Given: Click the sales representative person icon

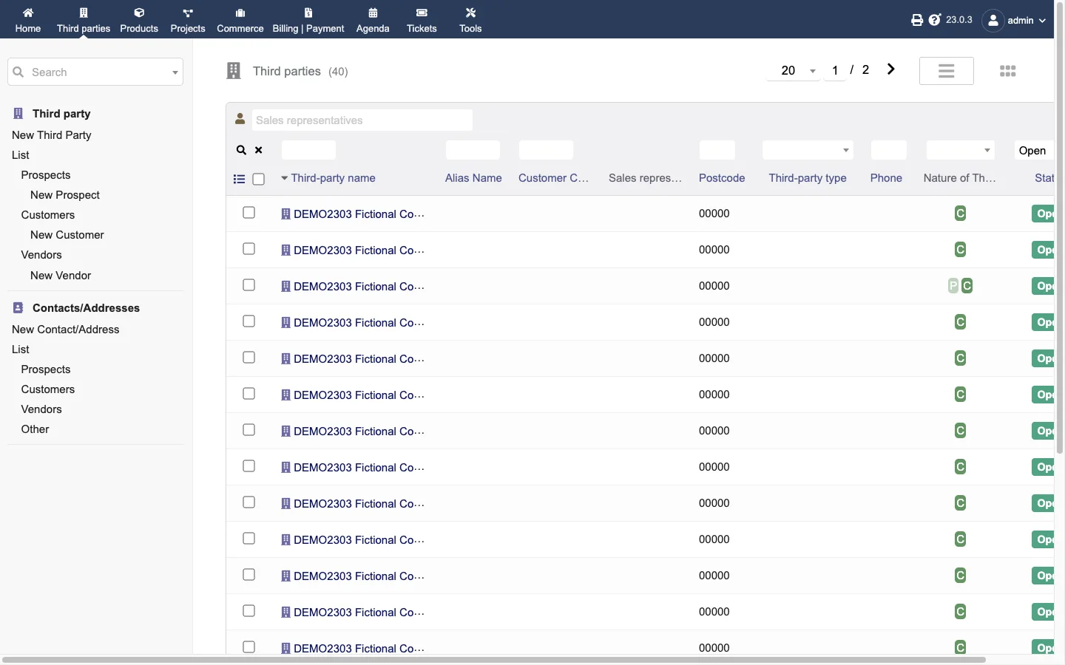Looking at the screenshot, I should coord(240,119).
